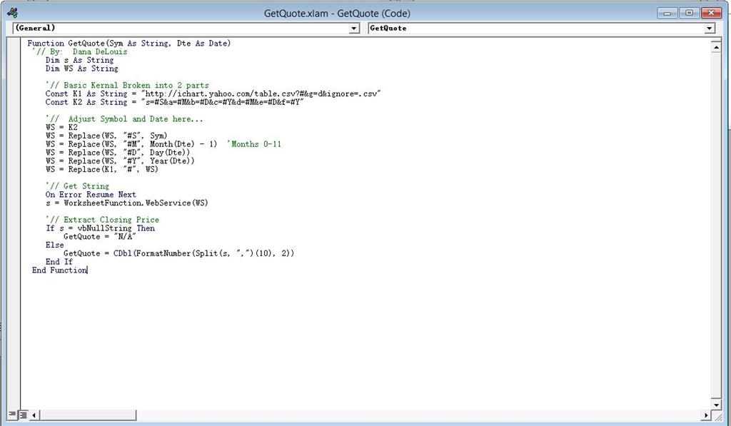Open the GetQuote procedure dropdown
This screenshot has height=426, width=731.
pyautogui.click(x=709, y=29)
